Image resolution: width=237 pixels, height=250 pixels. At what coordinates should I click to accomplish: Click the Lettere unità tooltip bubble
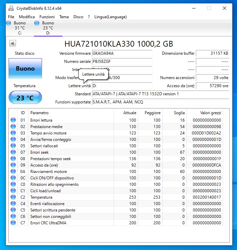point(93,74)
